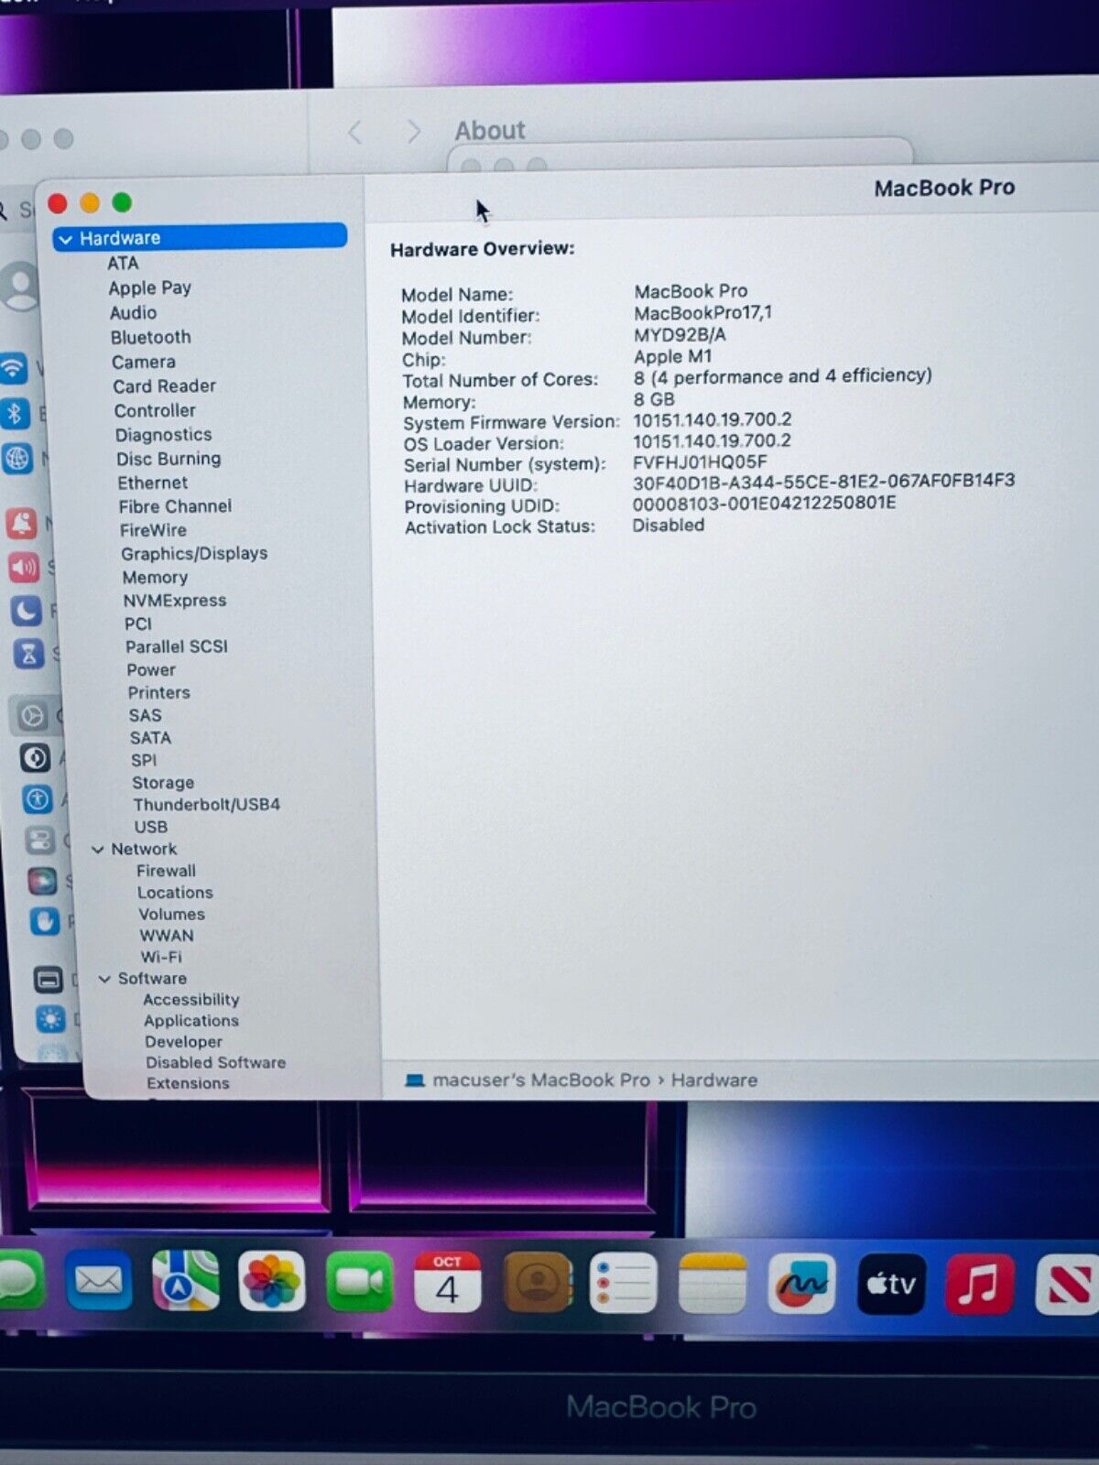Image resolution: width=1099 pixels, height=1465 pixels.
Task: Collapse the Hardware section chevron
Action: (x=65, y=239)
